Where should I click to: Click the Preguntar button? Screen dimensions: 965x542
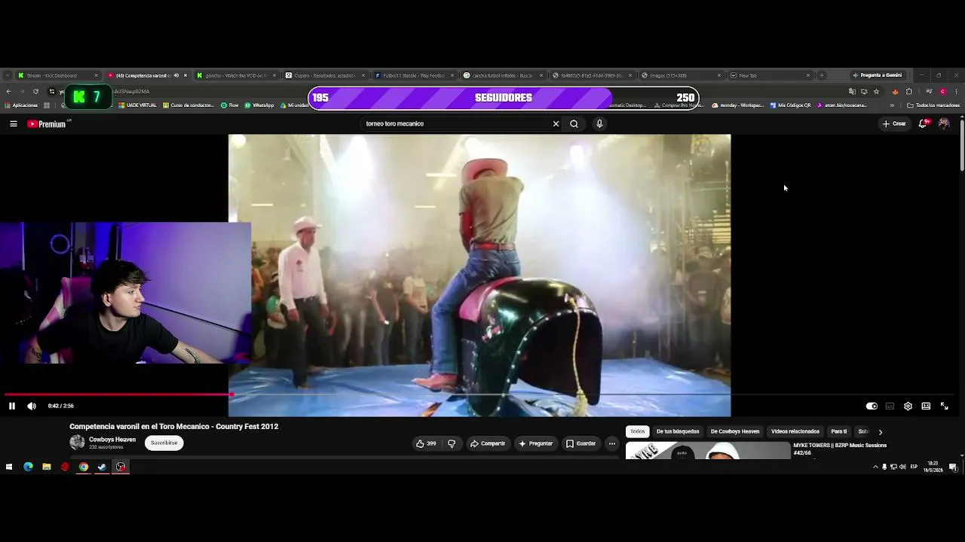(535, 443)
